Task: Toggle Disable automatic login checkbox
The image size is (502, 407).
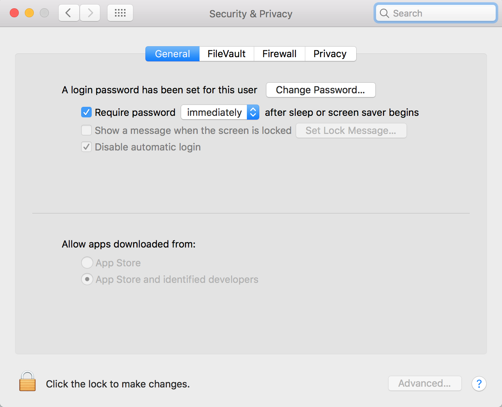Action: click(x=86, y=147)
